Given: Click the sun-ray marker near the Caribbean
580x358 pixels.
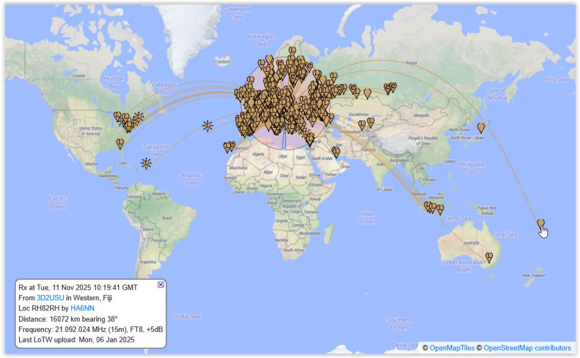Looking at the screenshot, I should tap(146, 163).
